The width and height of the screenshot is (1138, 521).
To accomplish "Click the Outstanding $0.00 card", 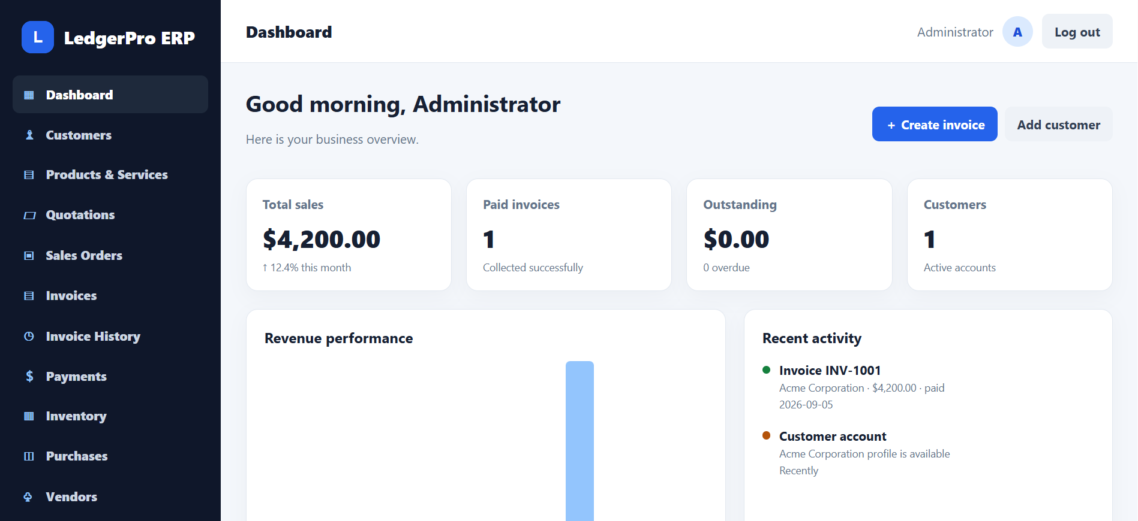I will pos(789,235).
